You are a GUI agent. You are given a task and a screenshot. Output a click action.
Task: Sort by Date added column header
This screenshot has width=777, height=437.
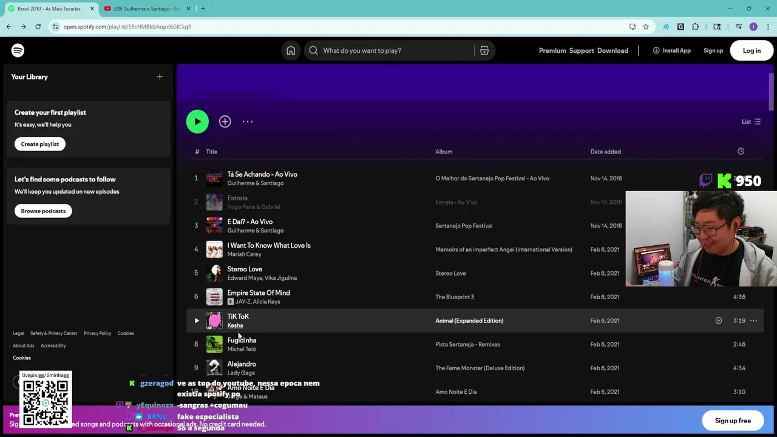click(x=605, y=152)
